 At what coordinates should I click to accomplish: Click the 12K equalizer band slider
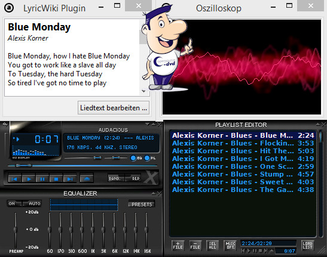click(125, 230)
